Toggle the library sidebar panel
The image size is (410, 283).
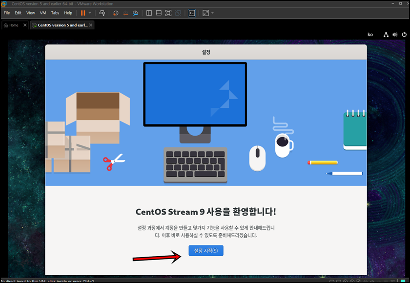pyautogui.click(x=149, y=13)
